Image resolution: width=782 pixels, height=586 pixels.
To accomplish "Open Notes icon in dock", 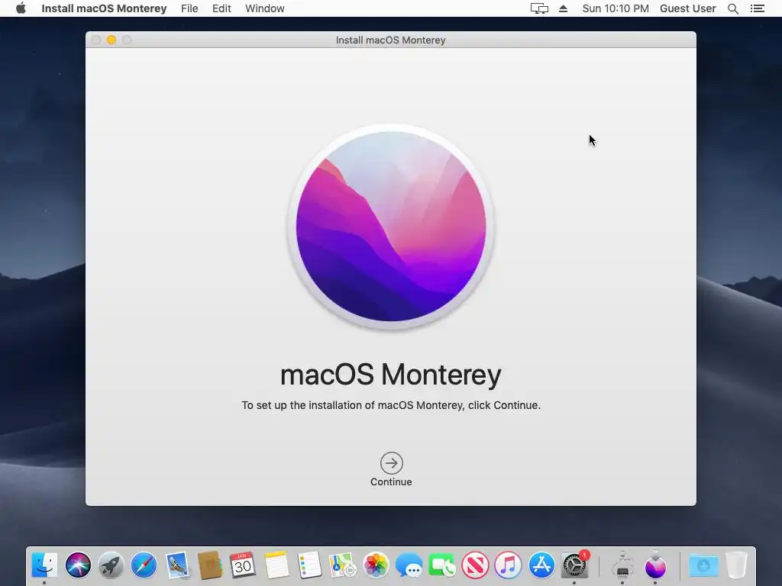I will pos(276,565).
